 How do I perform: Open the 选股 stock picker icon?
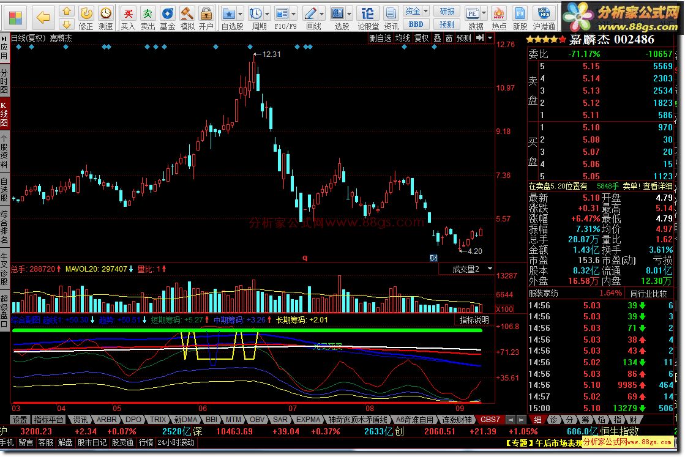(x=338, y=13)
